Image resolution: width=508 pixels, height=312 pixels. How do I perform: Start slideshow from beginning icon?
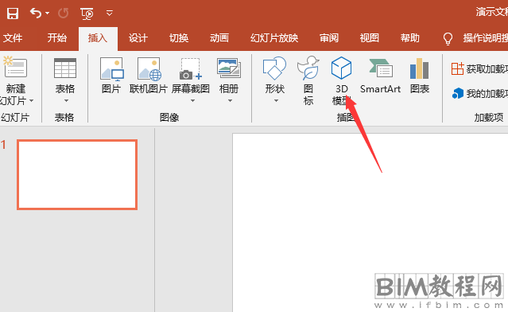coord(87,14)
